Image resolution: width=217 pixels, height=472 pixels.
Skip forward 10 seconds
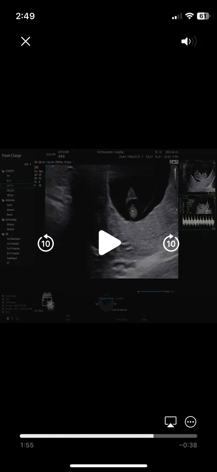[x=171, y=243]
